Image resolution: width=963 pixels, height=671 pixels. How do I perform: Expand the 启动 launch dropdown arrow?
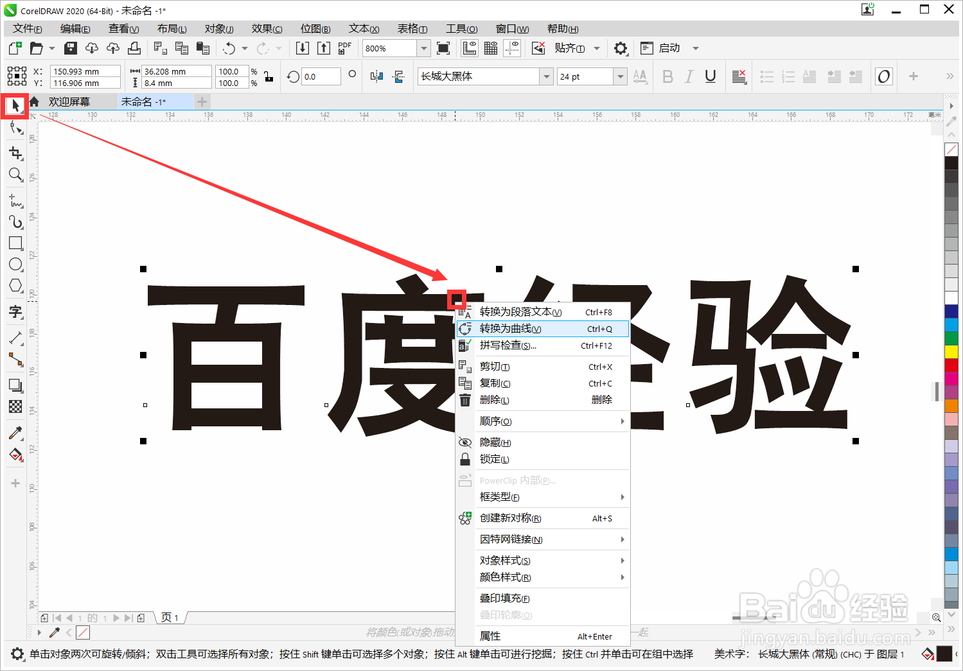coord(696,48)
